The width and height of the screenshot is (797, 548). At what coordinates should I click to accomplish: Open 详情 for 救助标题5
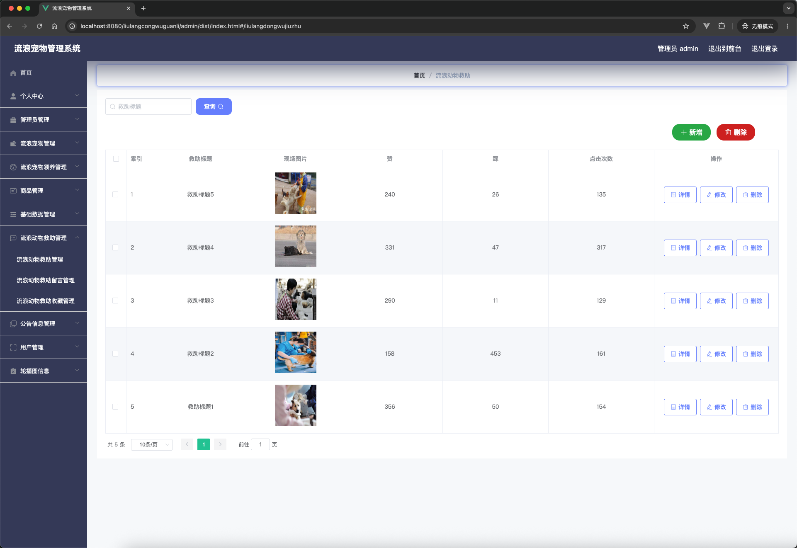680,195
